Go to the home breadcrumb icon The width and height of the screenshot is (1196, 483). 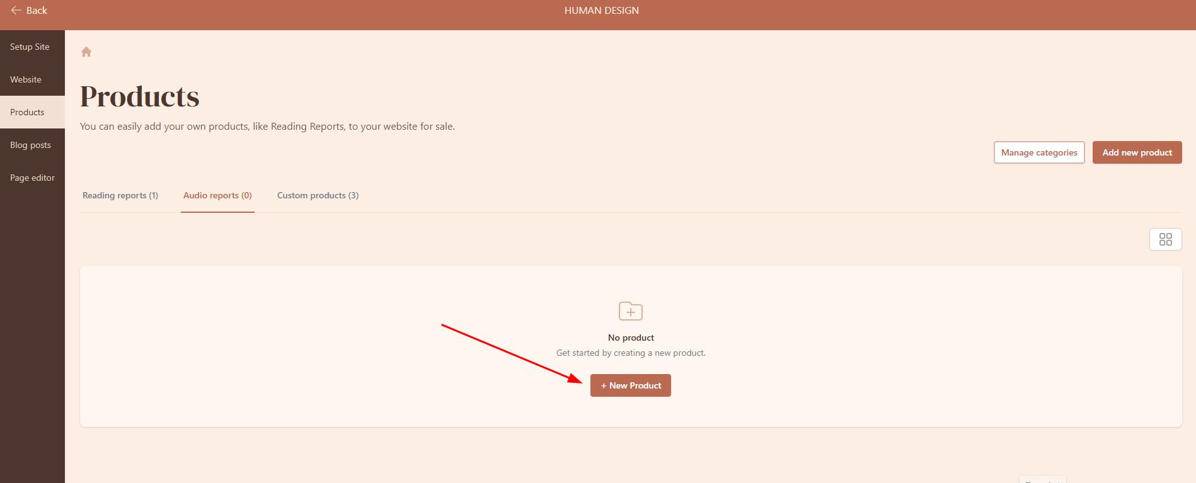(86, 52)
